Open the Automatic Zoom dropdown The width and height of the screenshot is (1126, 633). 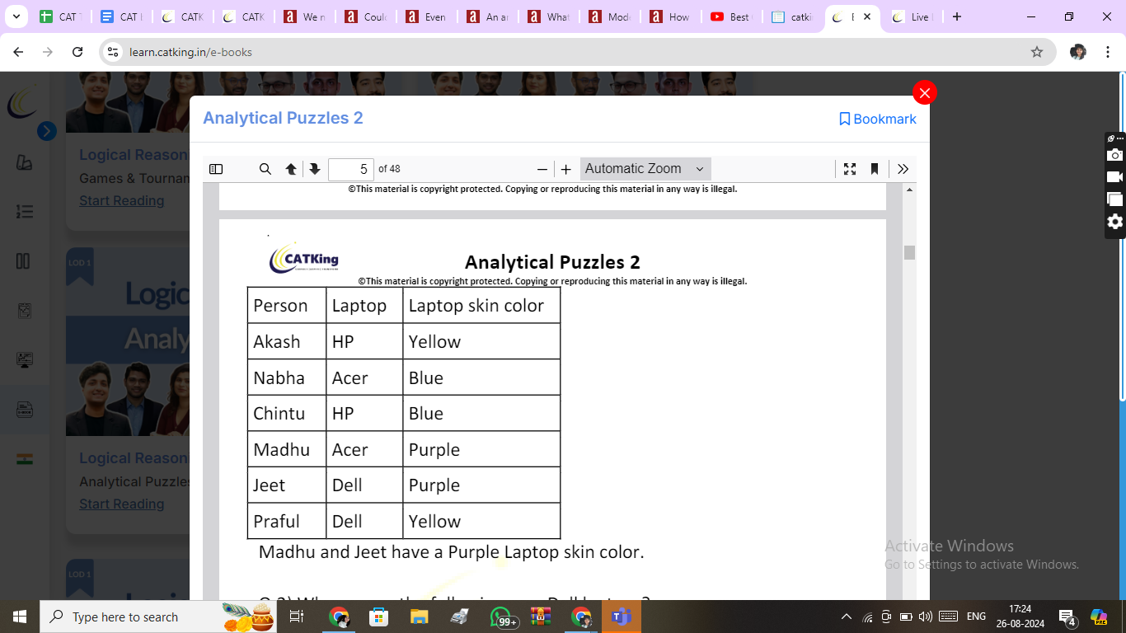[x=645, y=169]
